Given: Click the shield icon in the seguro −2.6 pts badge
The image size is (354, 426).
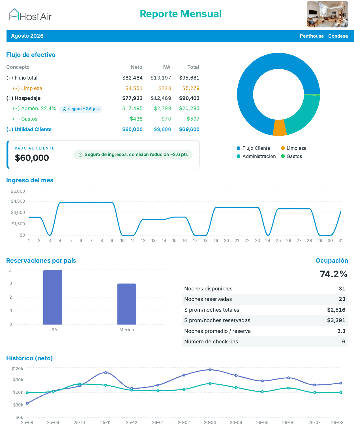Looking at the screenshot, I should point(65,109).
